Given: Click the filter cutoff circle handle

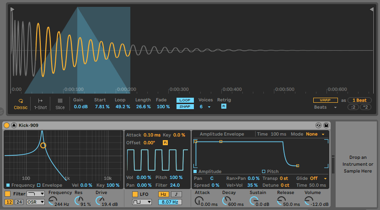Looking at the screenshot, I should (x=43, y=145).
